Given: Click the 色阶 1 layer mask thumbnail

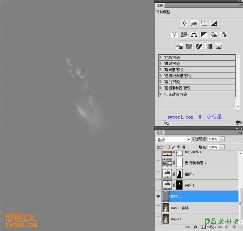Looking at the screenshot, I should pos(179,185).
